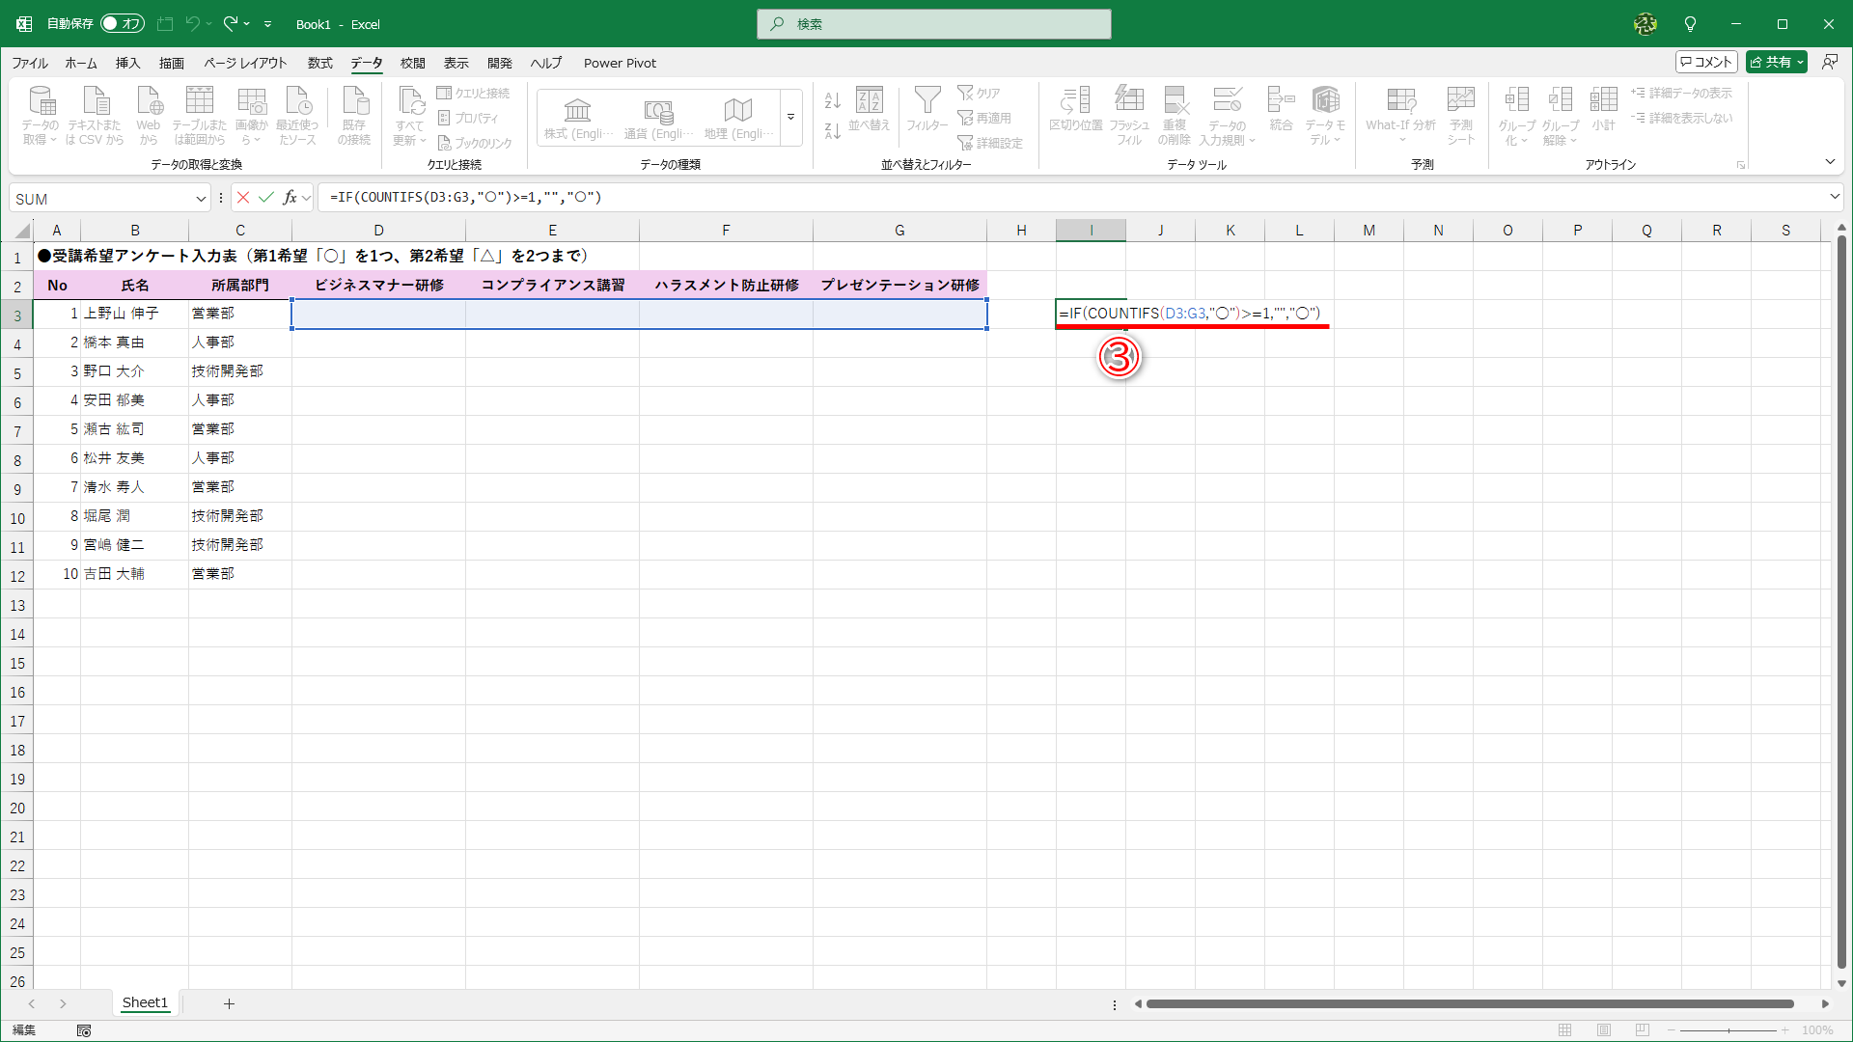Click 詳細を表示しない in the outline group

point(1683,118)
